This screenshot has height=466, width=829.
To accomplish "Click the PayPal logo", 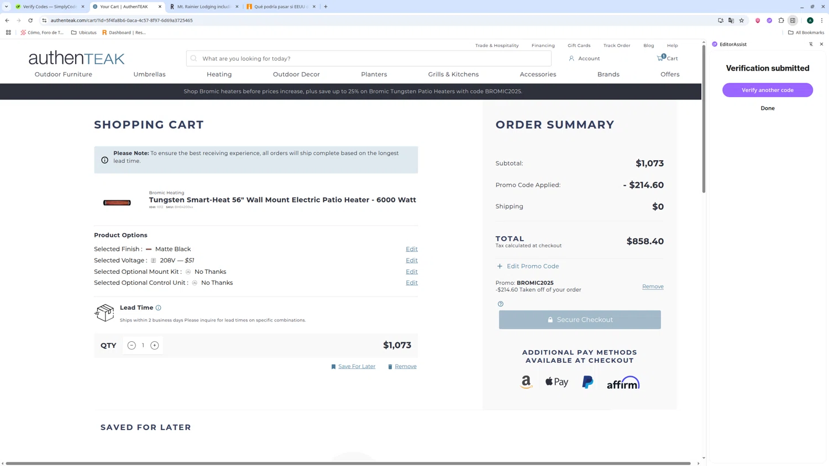I will click(587, 382).
